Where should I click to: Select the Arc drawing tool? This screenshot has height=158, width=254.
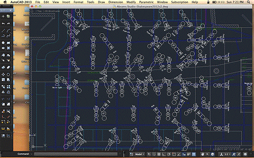(x=8, y=30)
